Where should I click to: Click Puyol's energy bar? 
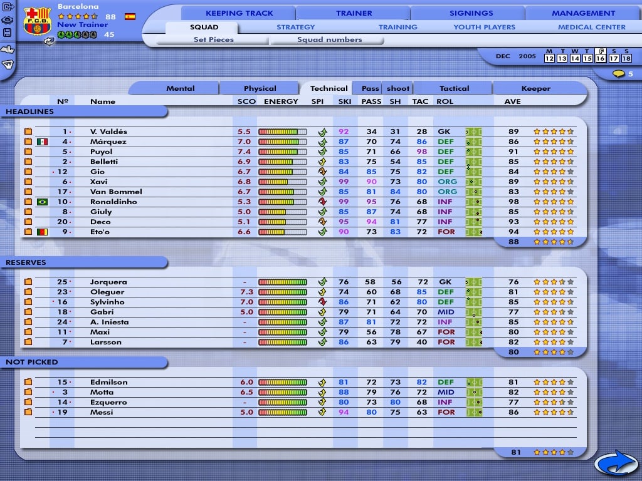coord(282,152)
